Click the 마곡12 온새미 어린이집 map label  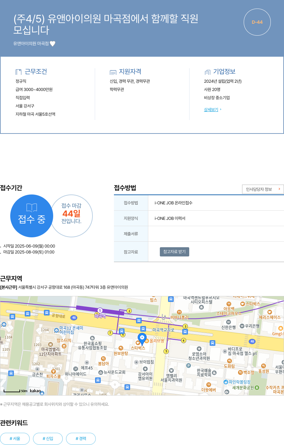pos(71,330)
